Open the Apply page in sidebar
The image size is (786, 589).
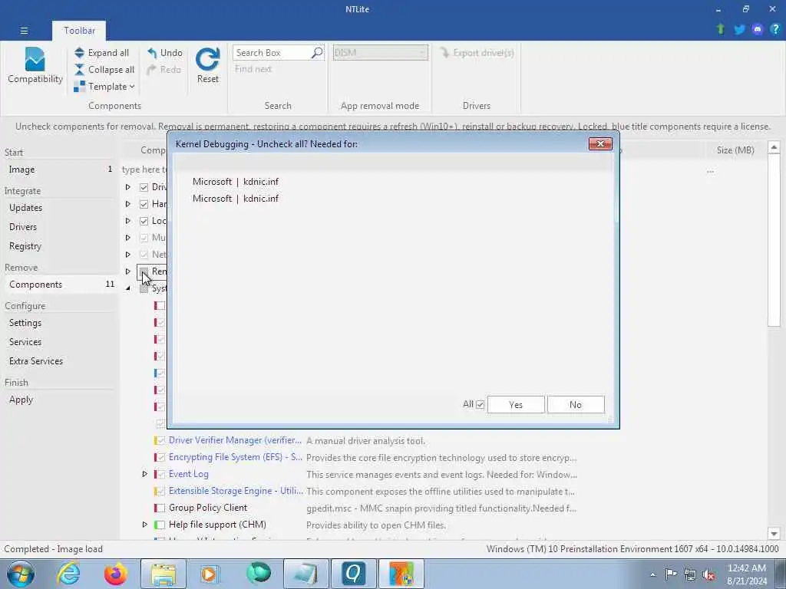21,400
